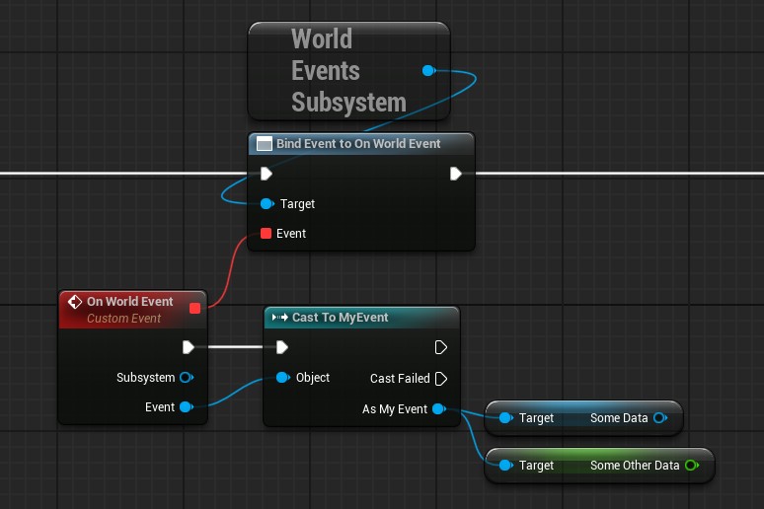
Task: Select the Cast To MyEvent node title
Action: [341, 318]
